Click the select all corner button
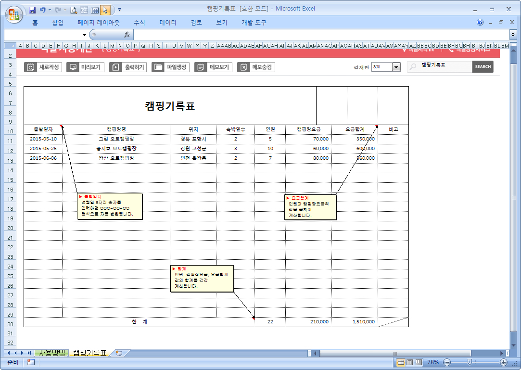Viewport: 521px width, 370px height. (x=10, y=46)
